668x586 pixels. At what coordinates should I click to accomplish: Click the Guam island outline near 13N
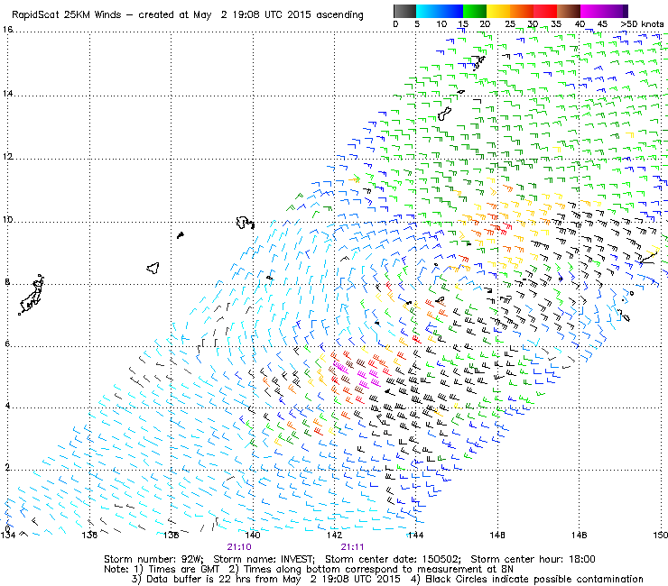(x=444, y=114)
